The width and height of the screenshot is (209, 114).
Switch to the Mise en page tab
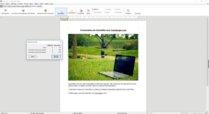[20, 6]
